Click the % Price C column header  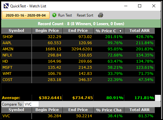pyautogui.click(x=109, y=31)
